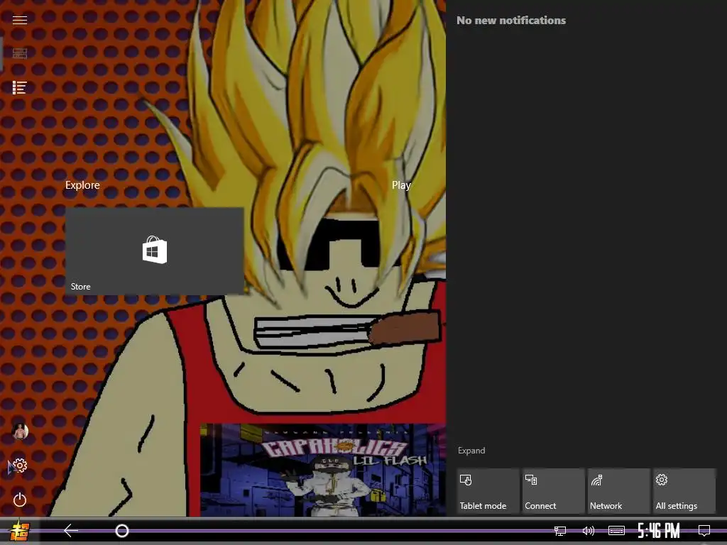Click the Start button on taskbar

click(x=19, y=531)
